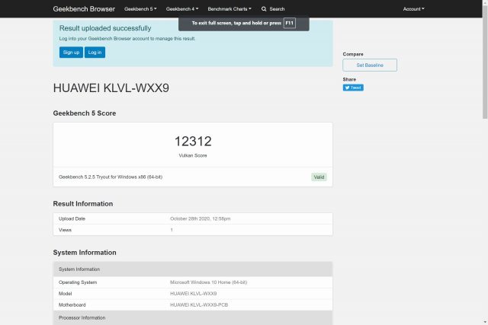
Task: Click the 'Result uploaded successfully' heading
Action: [x=105, y=28]
